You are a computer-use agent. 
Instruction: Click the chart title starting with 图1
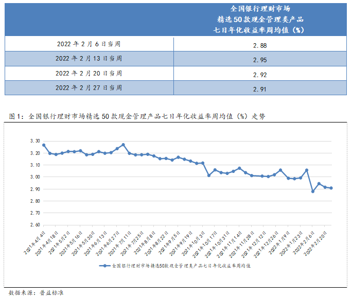click(x=137, y=116)
